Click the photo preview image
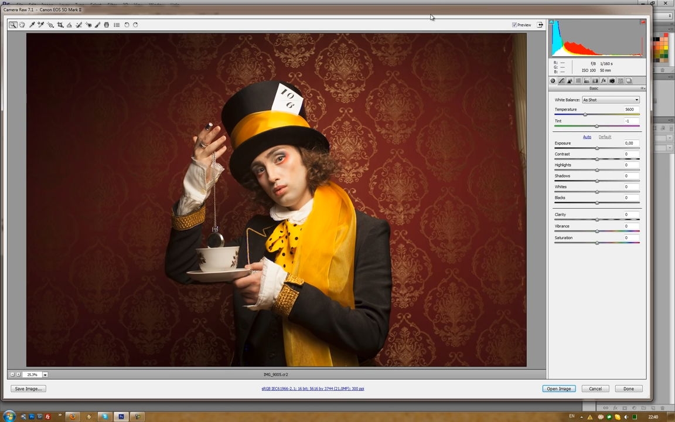Image resolution: width=675 pixels, height=422 pixels. [277, 200]
